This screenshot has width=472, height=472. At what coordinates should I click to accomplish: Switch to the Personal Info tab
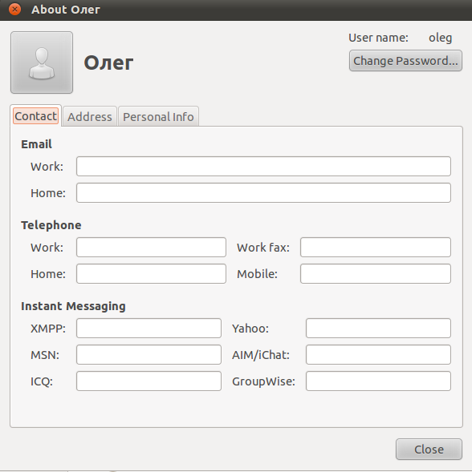click(x=158, y=116)
